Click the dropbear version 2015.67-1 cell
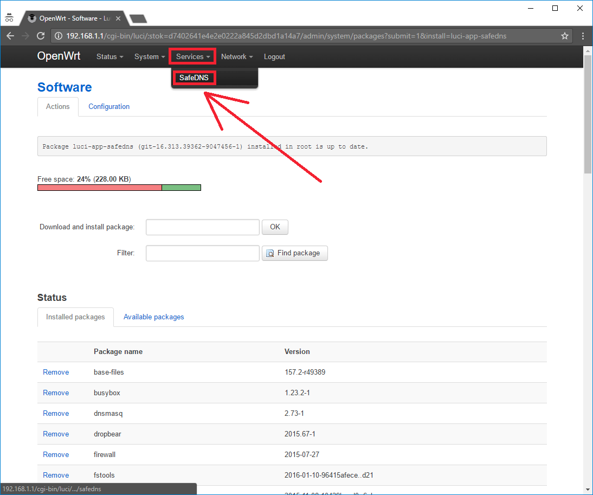The width and height of the screenshot is (593, 495). pyautogui.click(x=300, y=434)
